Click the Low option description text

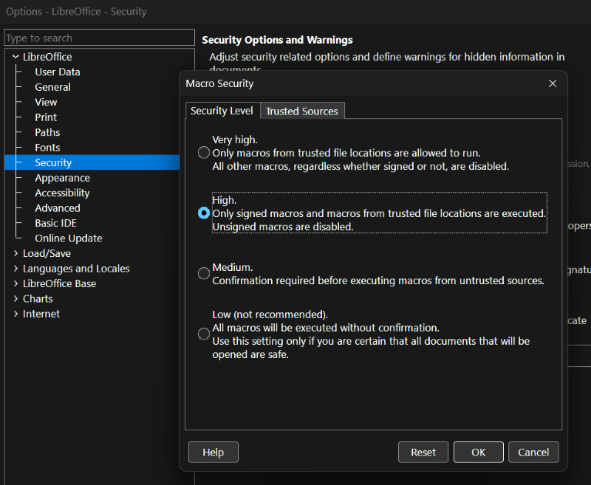371,334
